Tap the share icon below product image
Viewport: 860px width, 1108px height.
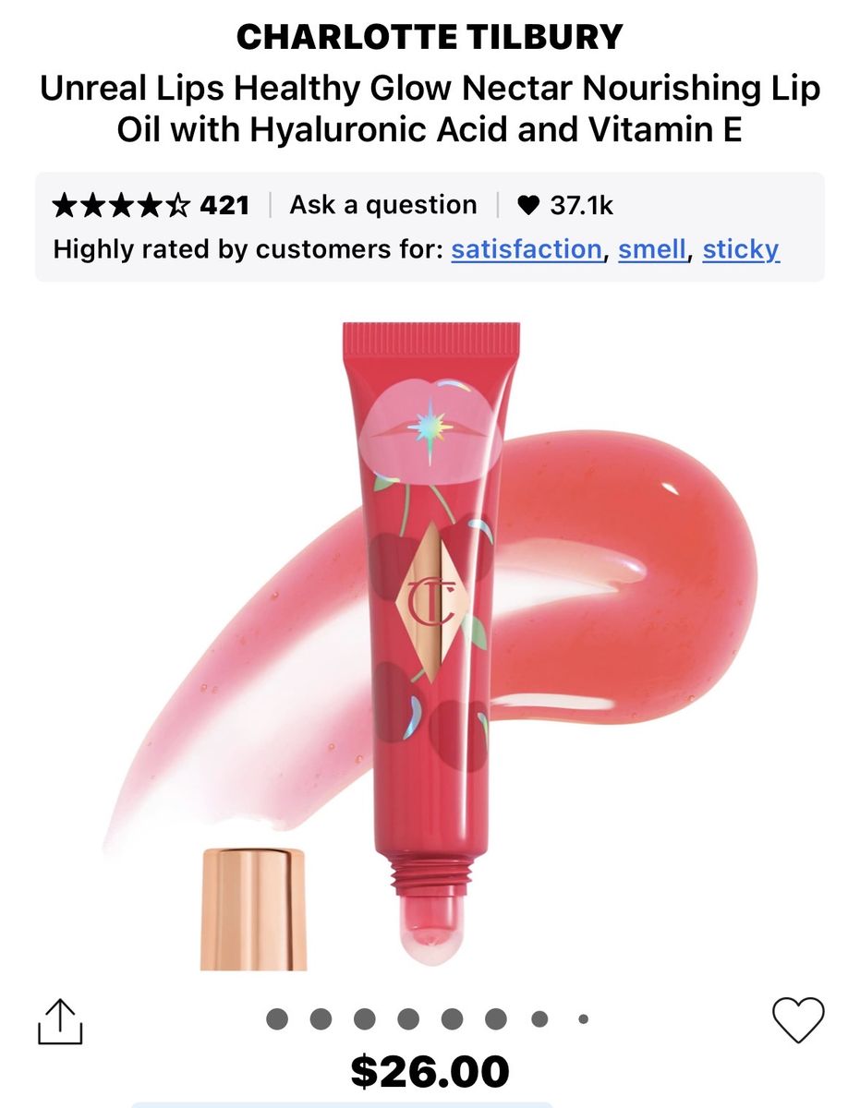tap(61, 1021)
